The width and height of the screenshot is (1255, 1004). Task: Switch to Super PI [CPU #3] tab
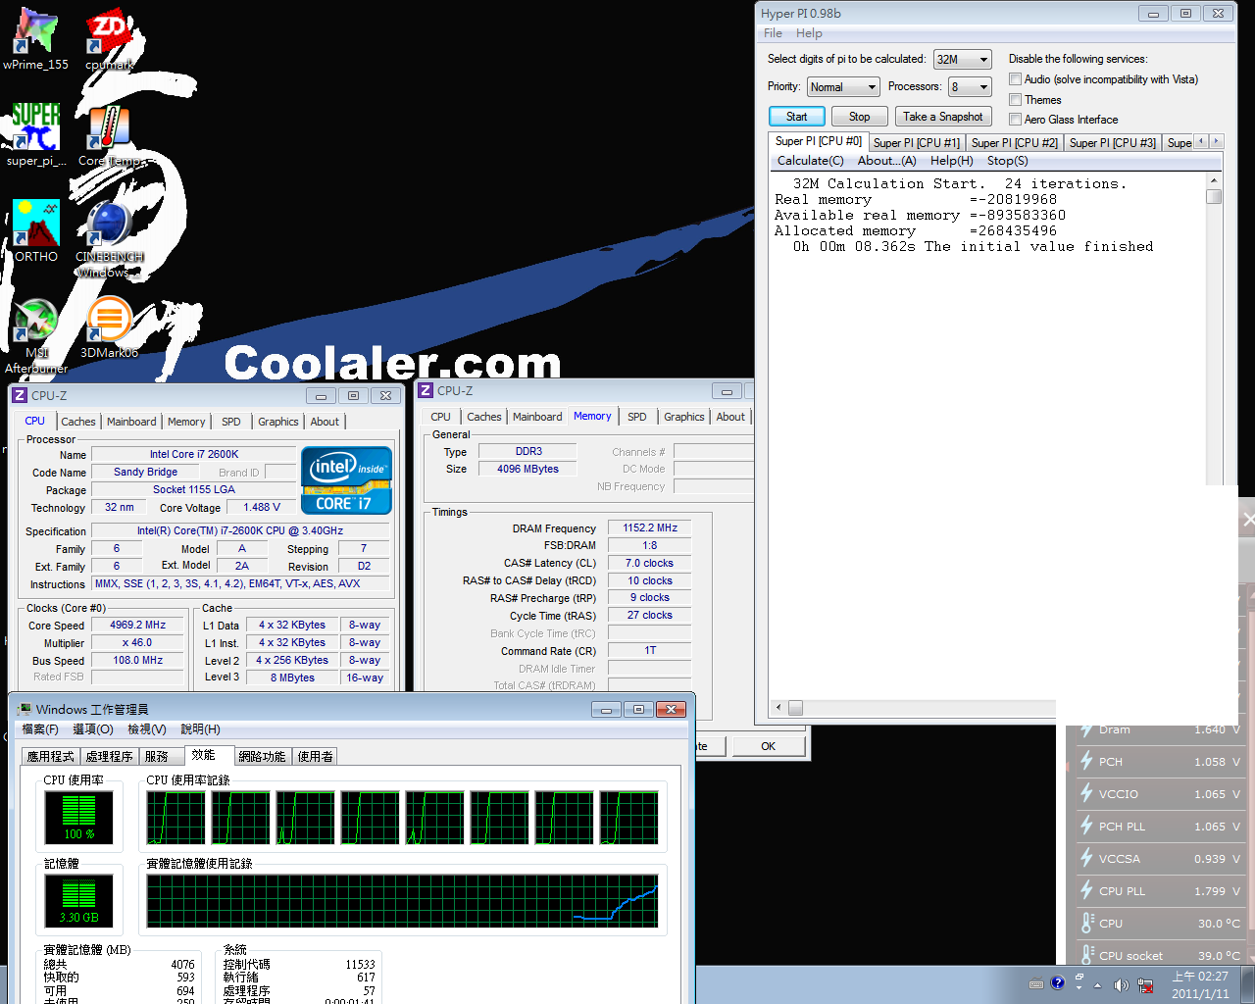coord(1113,143)
